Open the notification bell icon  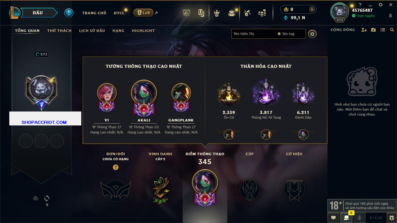[390, 16]
